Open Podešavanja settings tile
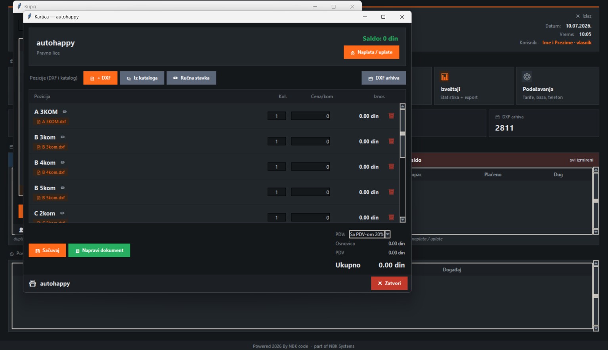 click(x=558, y=86)
